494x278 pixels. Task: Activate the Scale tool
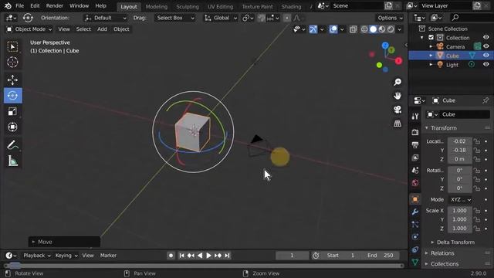tap(12, 111)
